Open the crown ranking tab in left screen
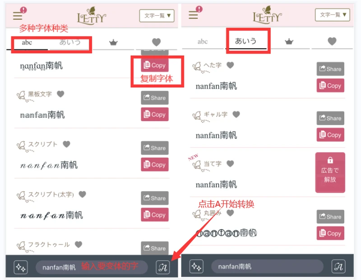 pyautogui.click(x=113, y=42)
